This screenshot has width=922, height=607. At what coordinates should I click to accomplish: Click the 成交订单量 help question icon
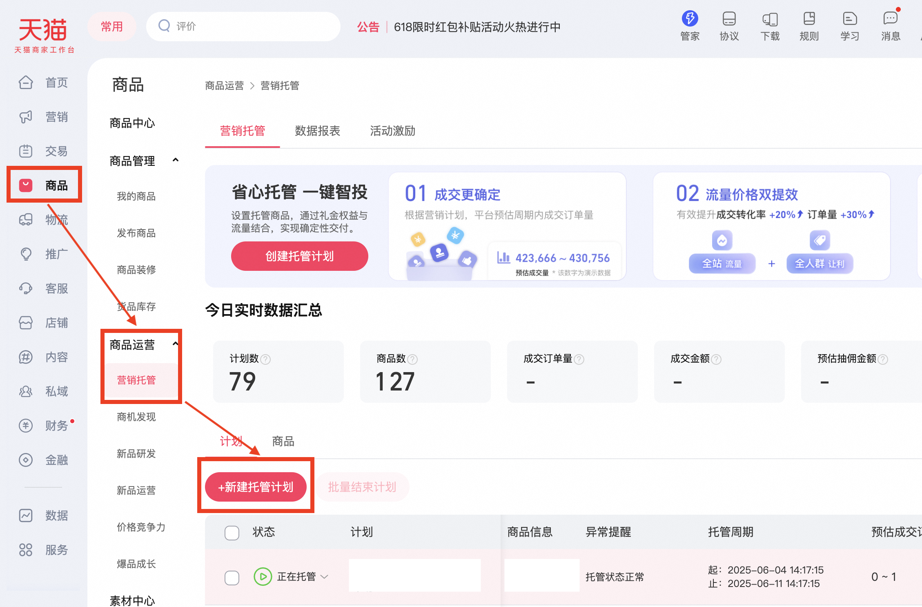[579, 359]
